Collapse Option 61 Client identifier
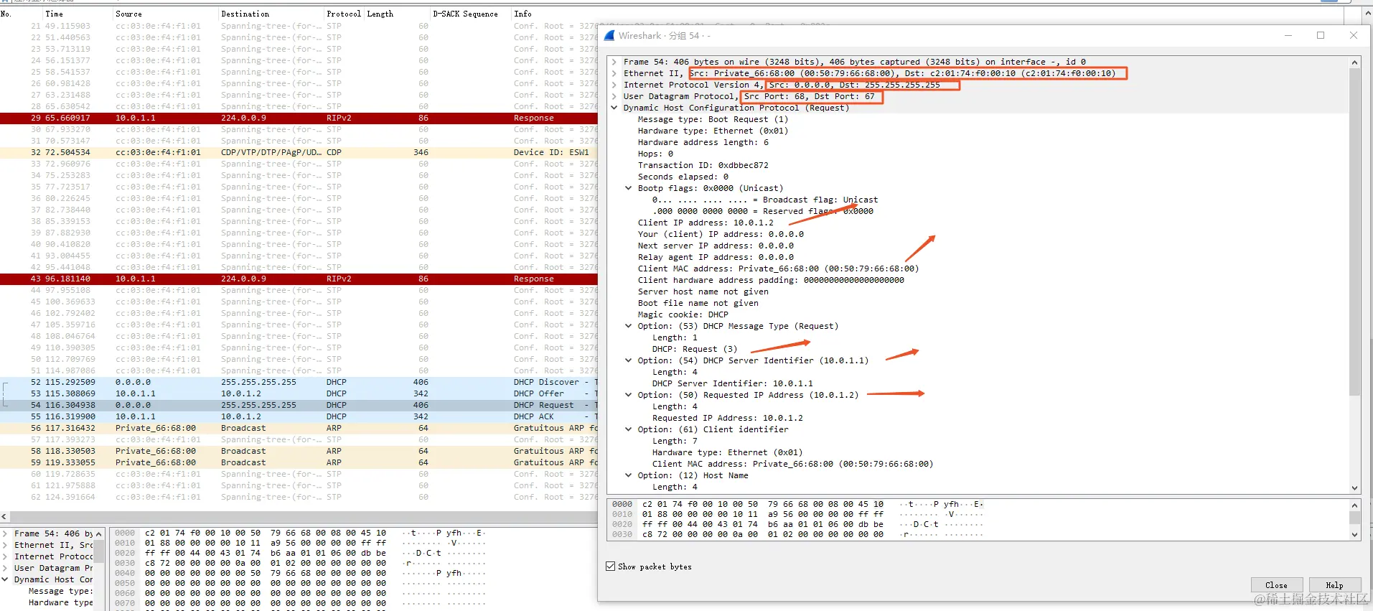Screen dimensions: 1373x611 629,429
